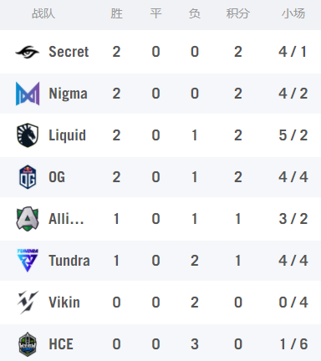This screenshot has width=321, height=361.
Task: Select the Tundra team logo
Action: coord(28,261)
